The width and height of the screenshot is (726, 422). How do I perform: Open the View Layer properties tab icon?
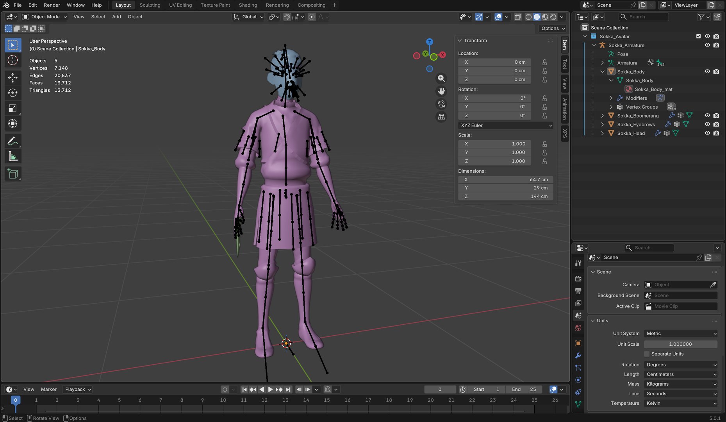[578, 303]
